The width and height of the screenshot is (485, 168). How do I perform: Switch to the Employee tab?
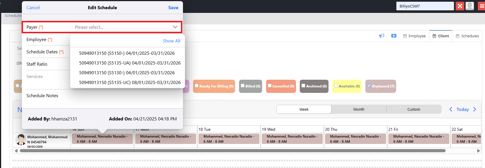(414, 36)
